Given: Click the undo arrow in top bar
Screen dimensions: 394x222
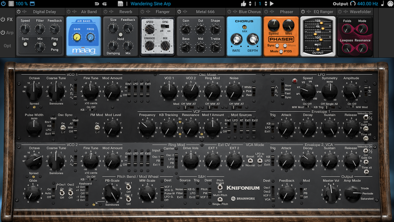Looking at the screenshot, I should [96, 4].
